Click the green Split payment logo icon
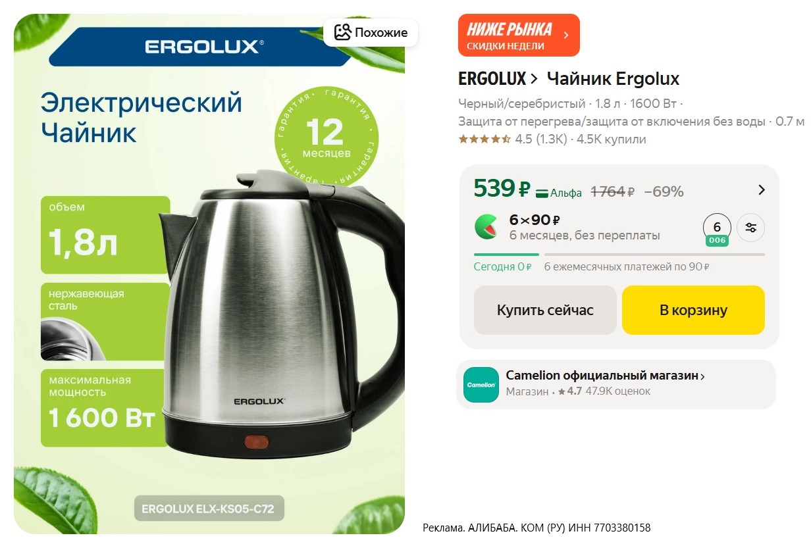 [x=486, y=227]
